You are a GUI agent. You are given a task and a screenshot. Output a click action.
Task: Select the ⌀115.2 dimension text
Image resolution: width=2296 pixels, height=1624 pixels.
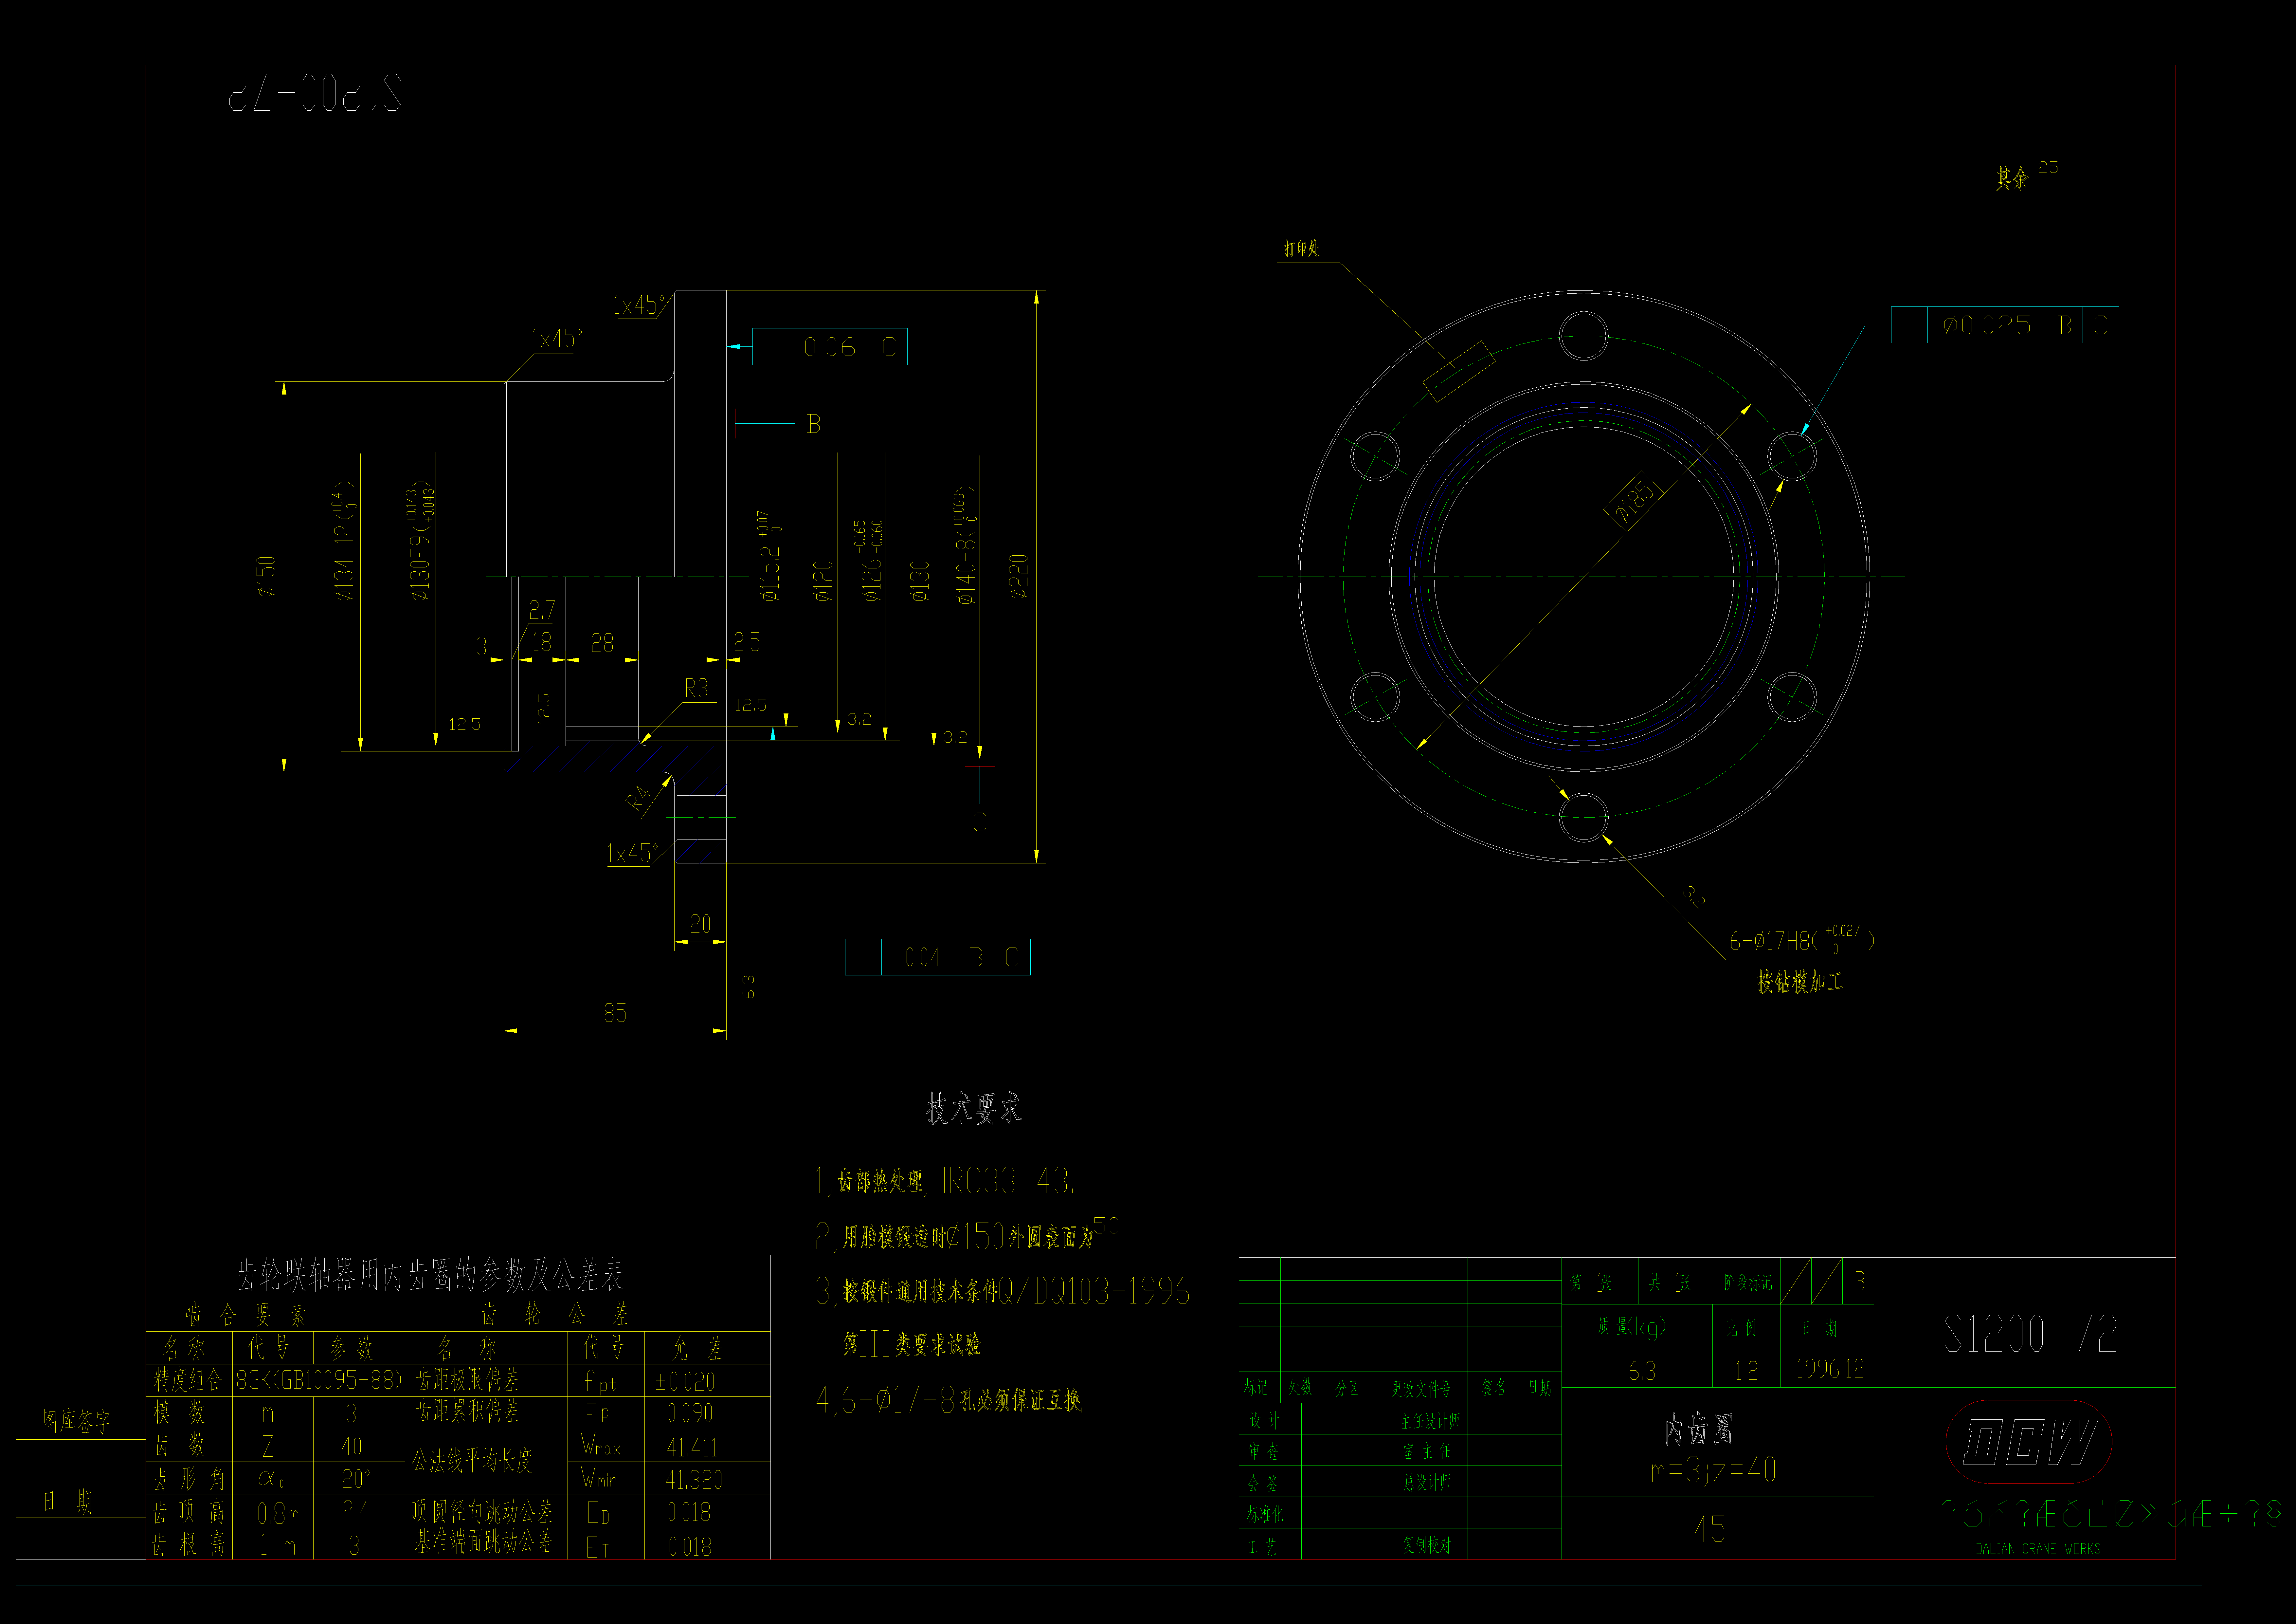pyautogui.click(x=769, y=556)
